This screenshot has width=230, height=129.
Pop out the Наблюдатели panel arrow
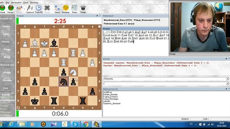226,89
